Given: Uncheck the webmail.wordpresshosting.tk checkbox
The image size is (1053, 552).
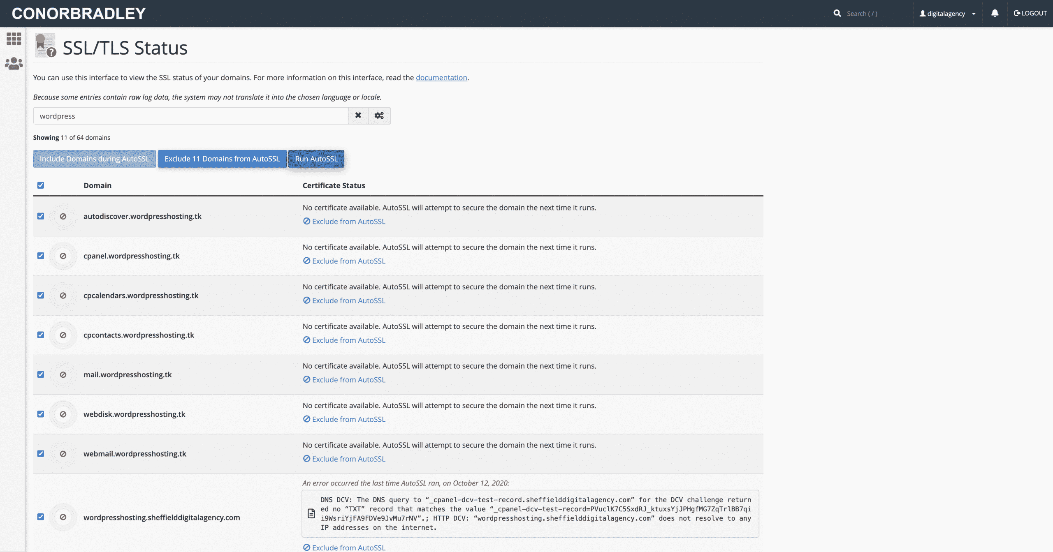Looking at the screenshot, I should click(x=41, y=453).
